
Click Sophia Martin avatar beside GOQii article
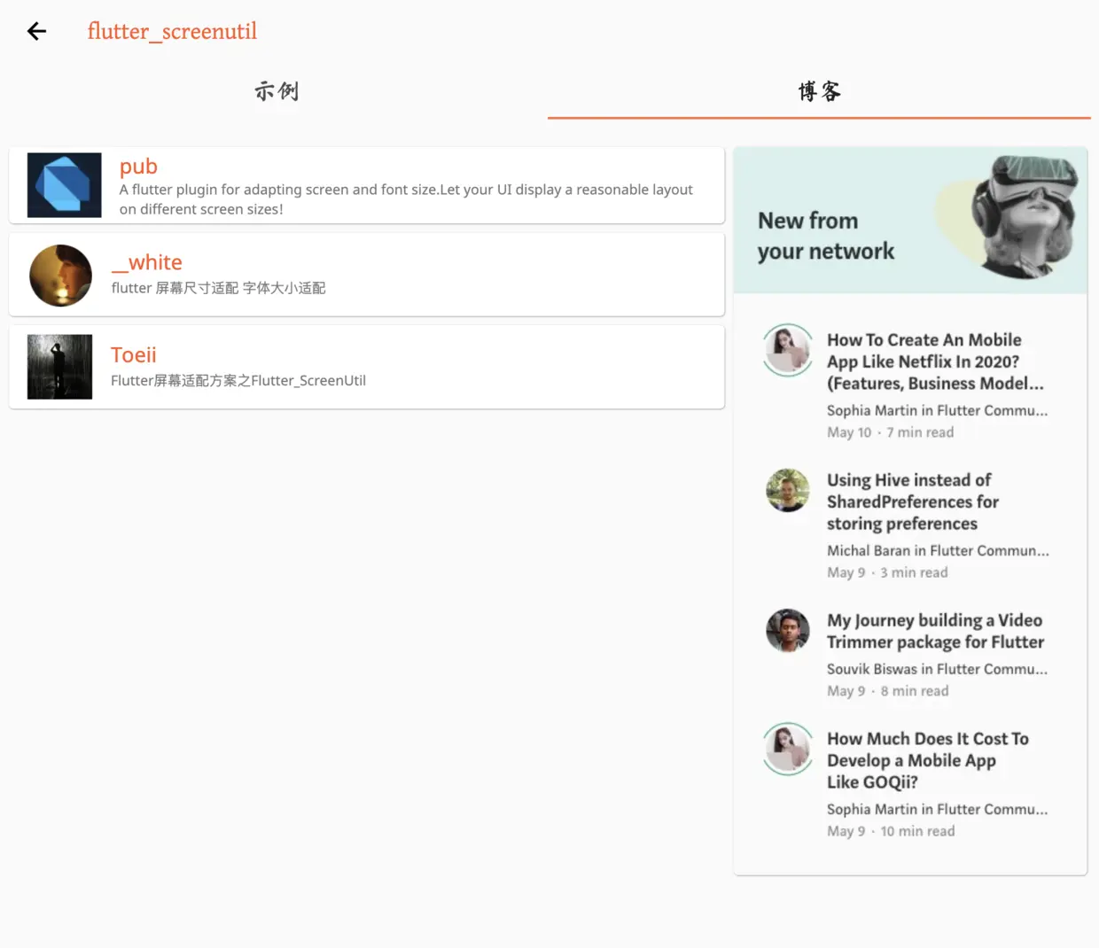click(788, 749)
